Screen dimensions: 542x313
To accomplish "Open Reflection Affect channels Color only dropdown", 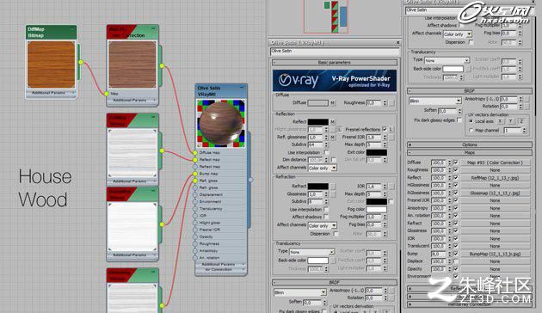I will pyautogui.click(x=322, y=168).
